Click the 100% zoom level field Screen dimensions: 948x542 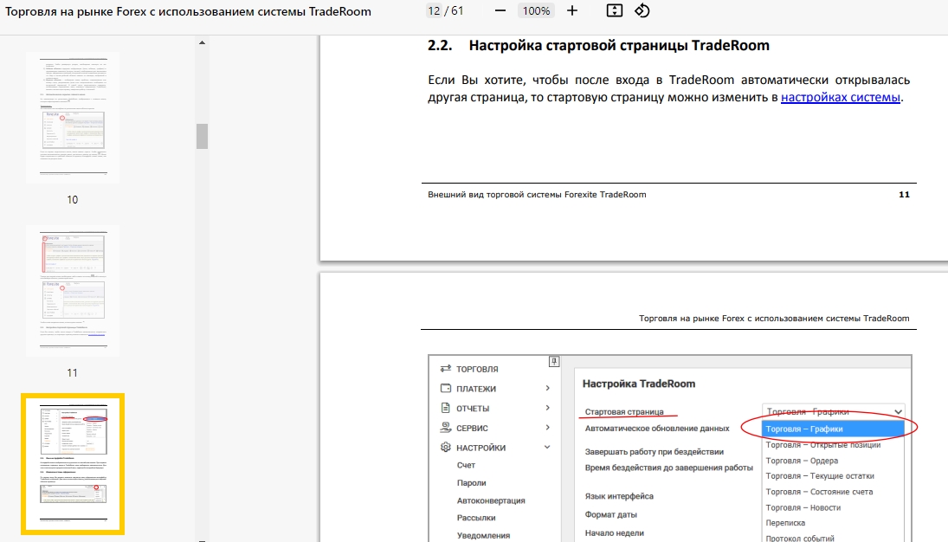click(x=536, y=11)
